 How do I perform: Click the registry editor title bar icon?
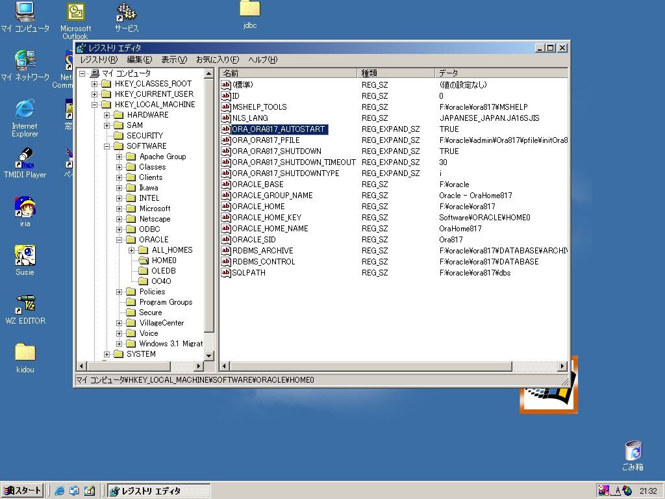81,48
